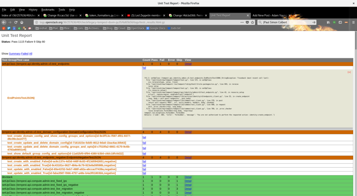Open Detail for EndpointsNegativeTestJSON row
The height and width of the screenshot is (196, 357).
[x=188, y=158]
